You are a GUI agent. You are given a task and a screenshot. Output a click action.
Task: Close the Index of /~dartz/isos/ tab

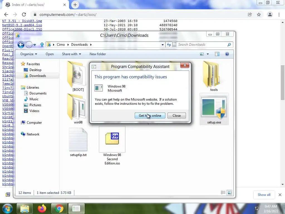pyautogui.click(x=65, y=5)
